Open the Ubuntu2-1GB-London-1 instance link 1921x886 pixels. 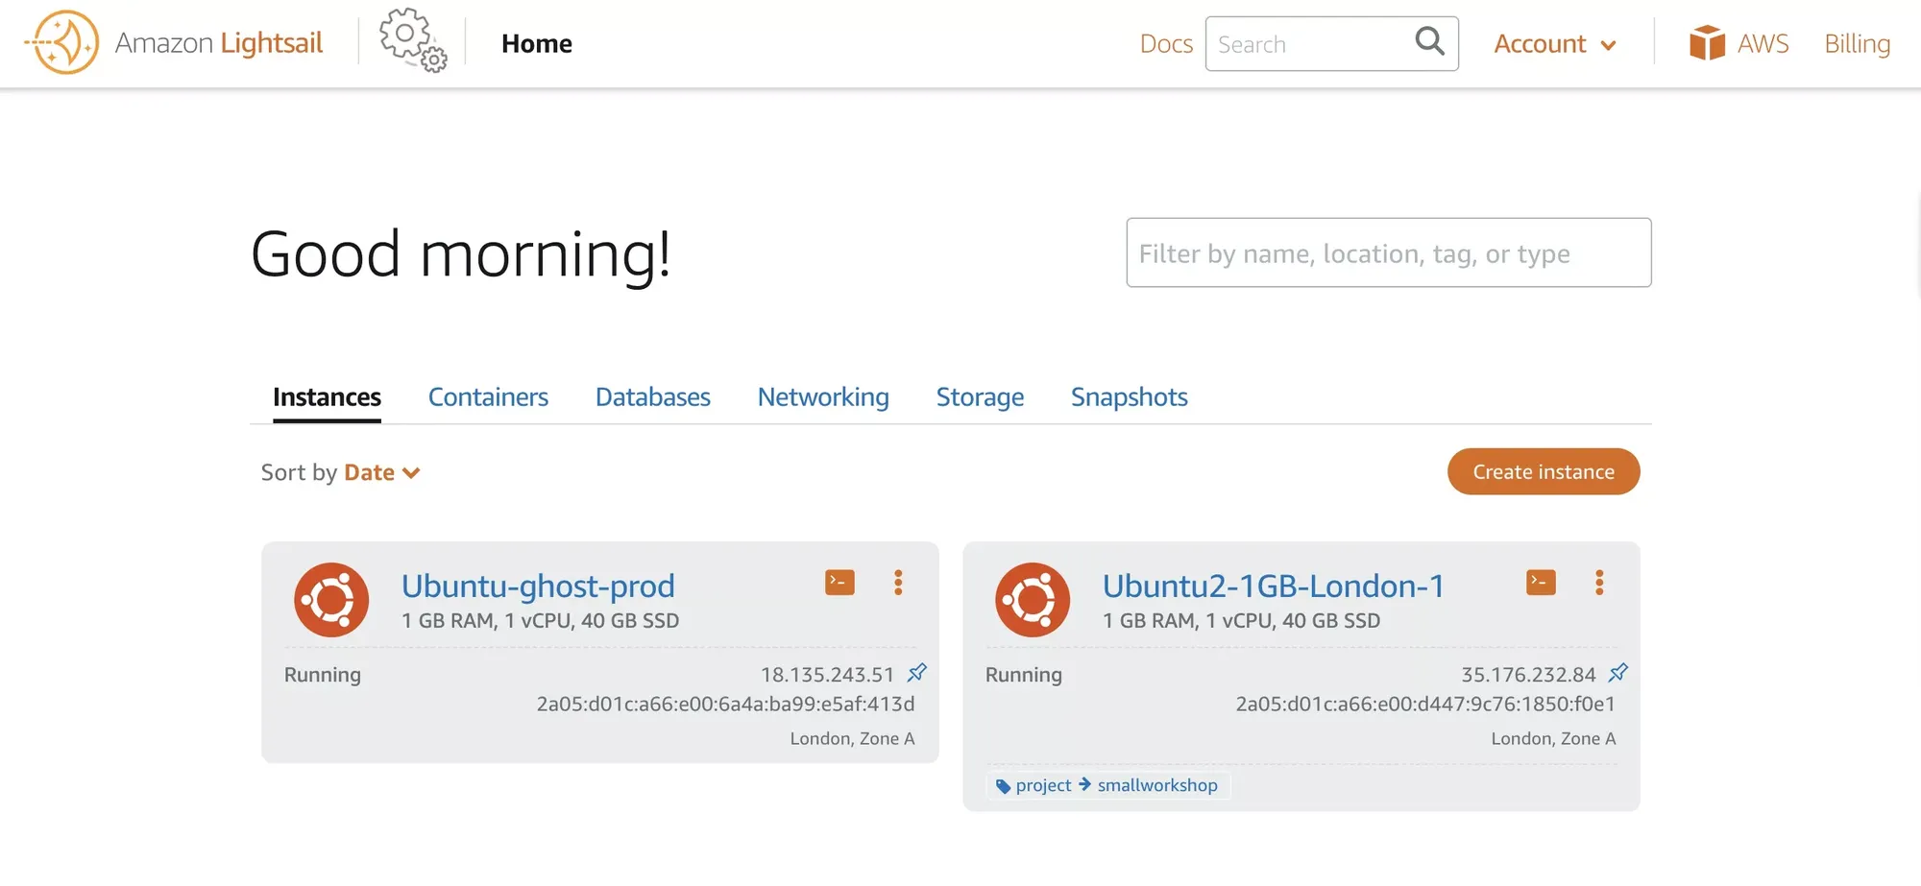coord(1274,586)
